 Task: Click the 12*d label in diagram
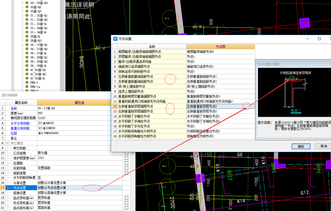[292, 77]
